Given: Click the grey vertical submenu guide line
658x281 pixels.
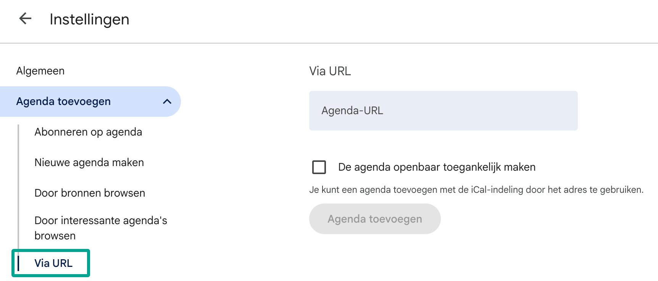Looking at the screenshot, I should [x=18, y=187].
